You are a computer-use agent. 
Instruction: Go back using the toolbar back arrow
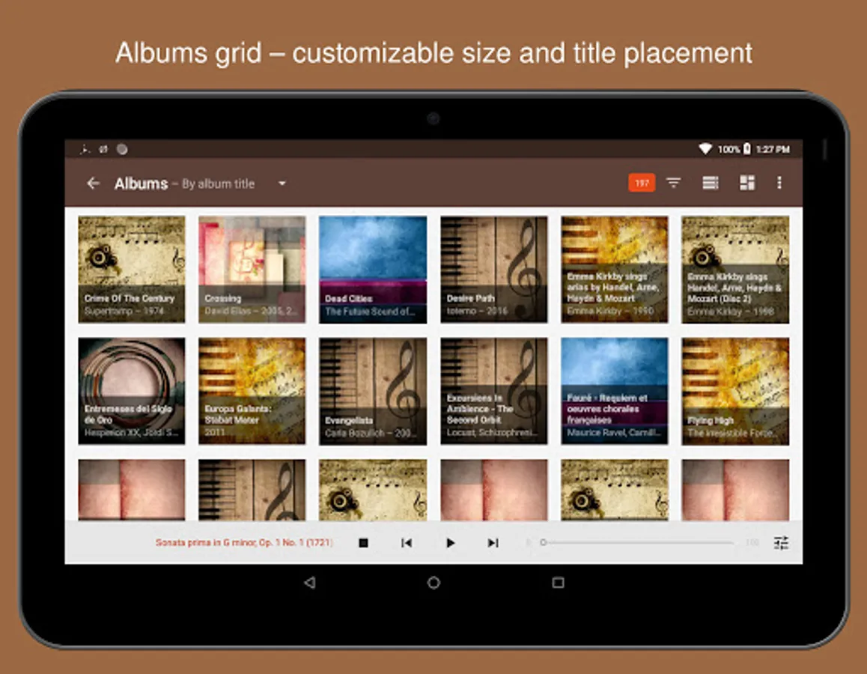tap(93, 183)
